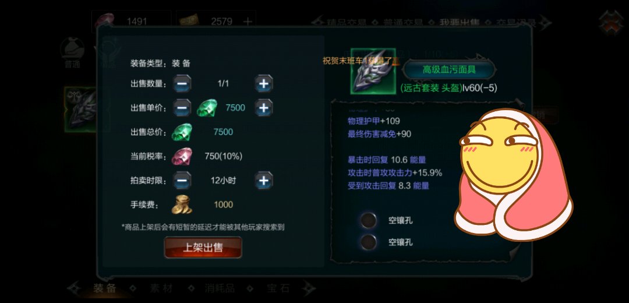This screenshot has height=303, width=629.
Task: Lower unit price with minus button
Action: (182, 108)
